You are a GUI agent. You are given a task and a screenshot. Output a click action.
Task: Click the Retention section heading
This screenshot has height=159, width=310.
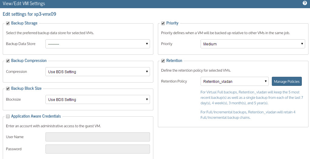[174, 60]
